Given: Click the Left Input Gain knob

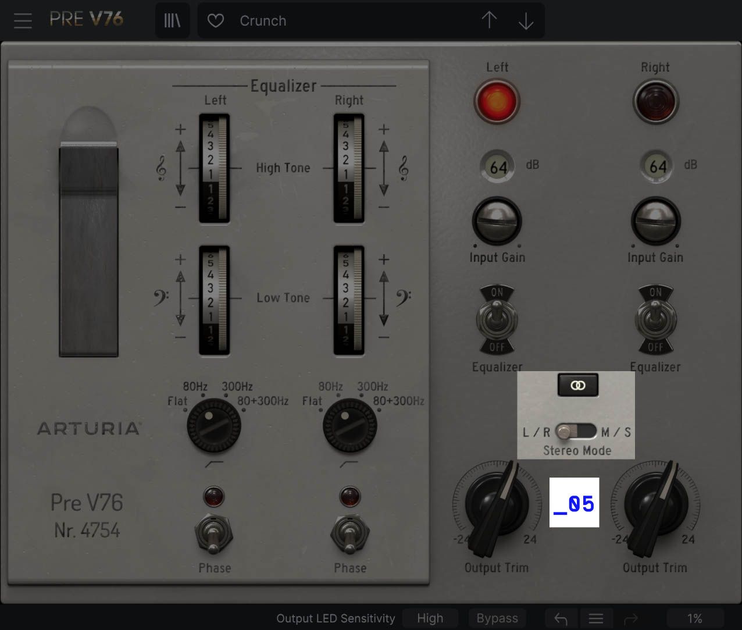Looking at the screenshot, I should coord(497,221).
